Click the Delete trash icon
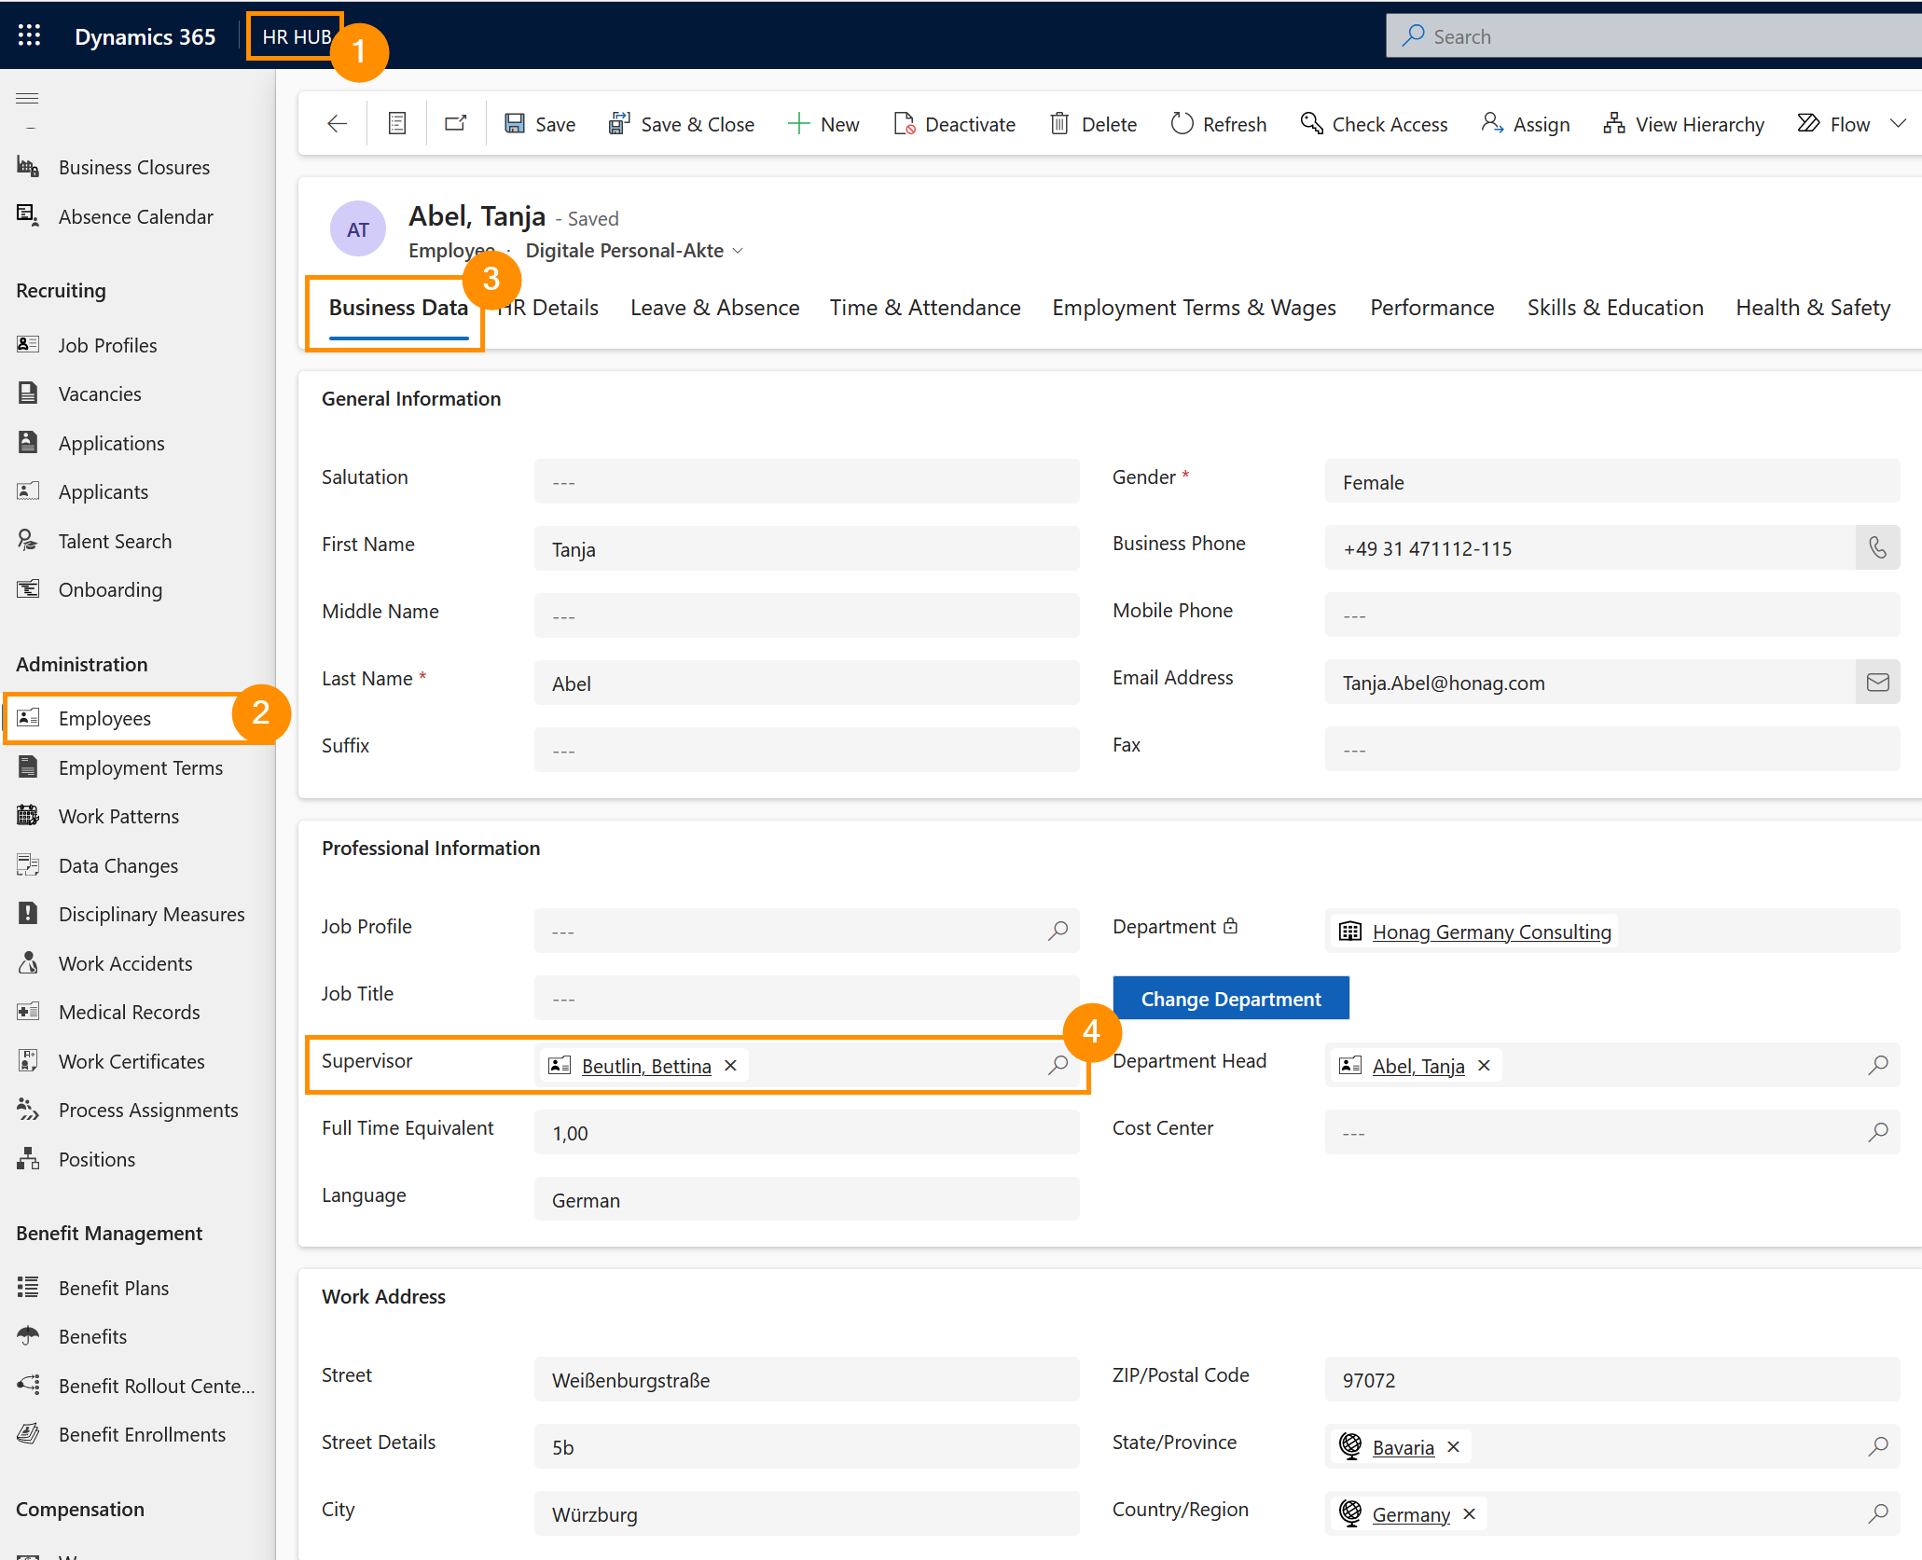Image resolution: width=1922 pixels, height=1560 pixels. pos(1059,124)
